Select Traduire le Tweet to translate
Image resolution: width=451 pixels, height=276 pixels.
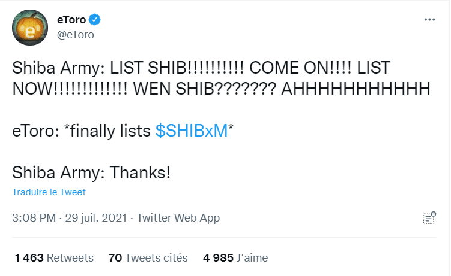[x=49, y=192]
